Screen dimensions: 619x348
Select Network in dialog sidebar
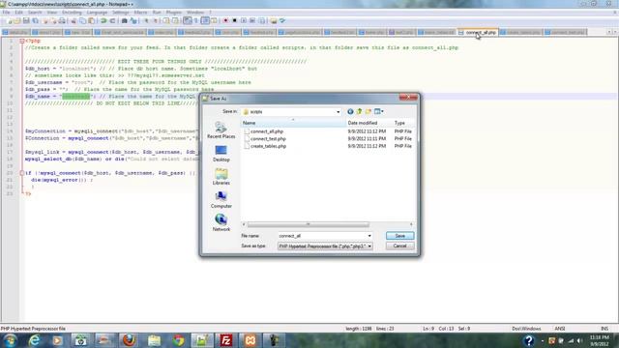coord(221,223)
